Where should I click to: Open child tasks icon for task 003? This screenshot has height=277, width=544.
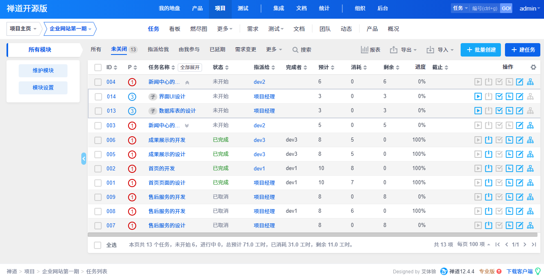coord(530,125)
